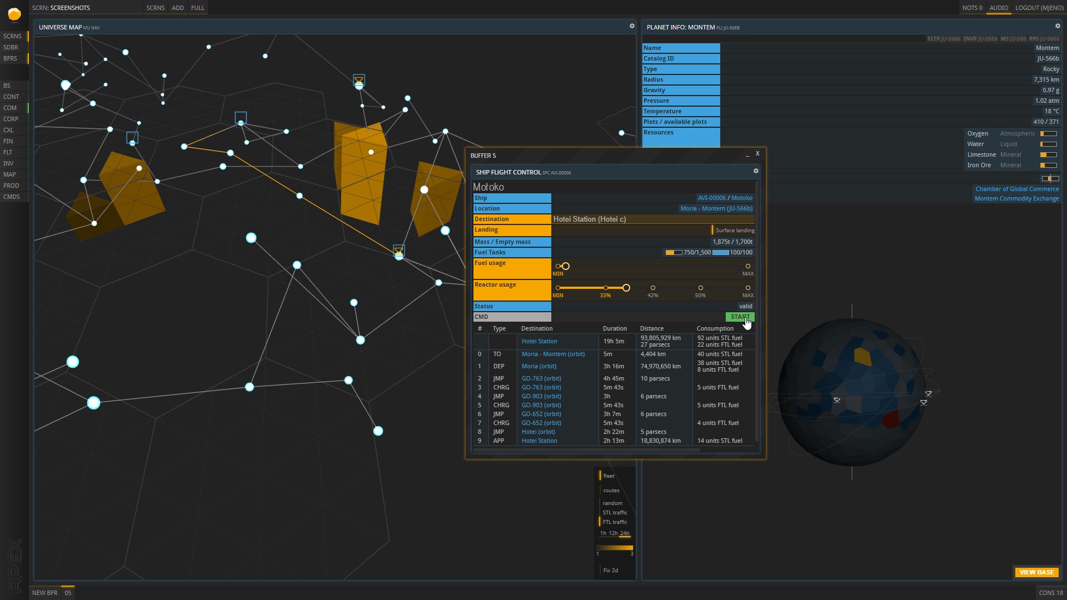Switch to the FLTP JU-566b tab
Viewport: 1067px width, 600px height.
(943, 39)
